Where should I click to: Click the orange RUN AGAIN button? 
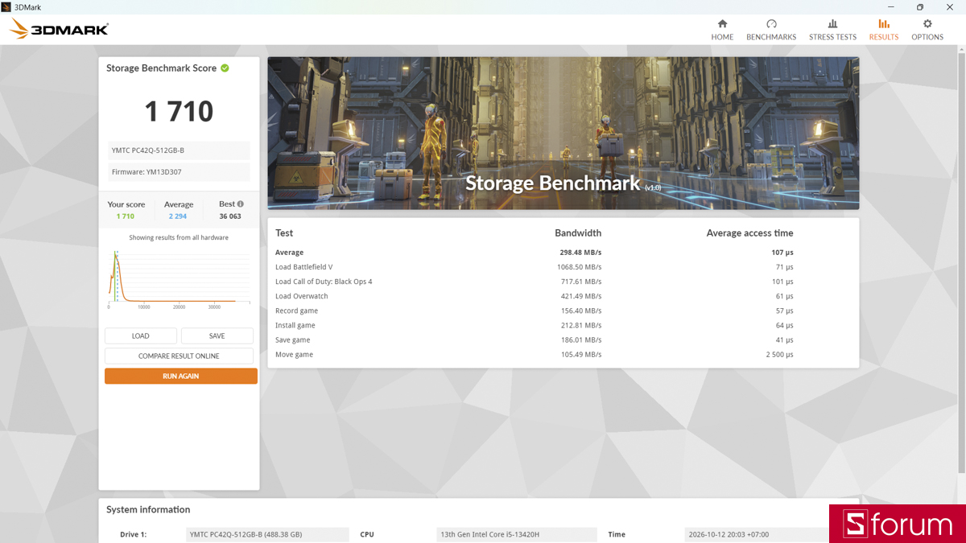[x=181, y=376]
